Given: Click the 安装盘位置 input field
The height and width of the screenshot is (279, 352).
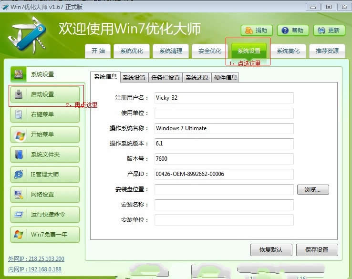Looking at the screenshot, I should coord(224,190).
